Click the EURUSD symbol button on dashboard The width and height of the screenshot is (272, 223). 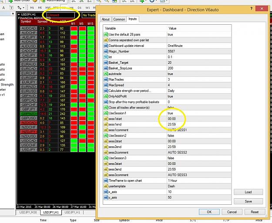pyautogui.click(x=29, y=91)
